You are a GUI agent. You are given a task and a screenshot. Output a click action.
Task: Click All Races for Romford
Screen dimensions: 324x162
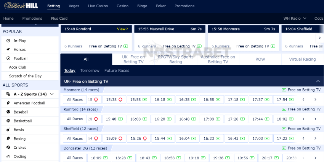[x=75, y=119]
